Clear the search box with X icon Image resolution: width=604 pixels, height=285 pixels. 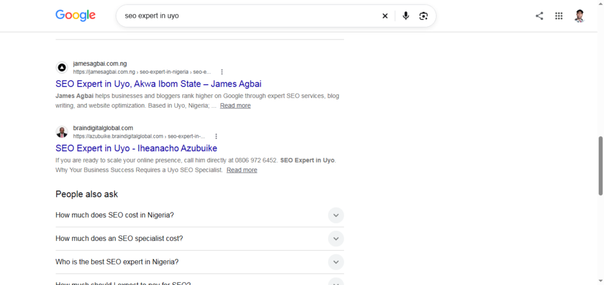click(385, 16)
